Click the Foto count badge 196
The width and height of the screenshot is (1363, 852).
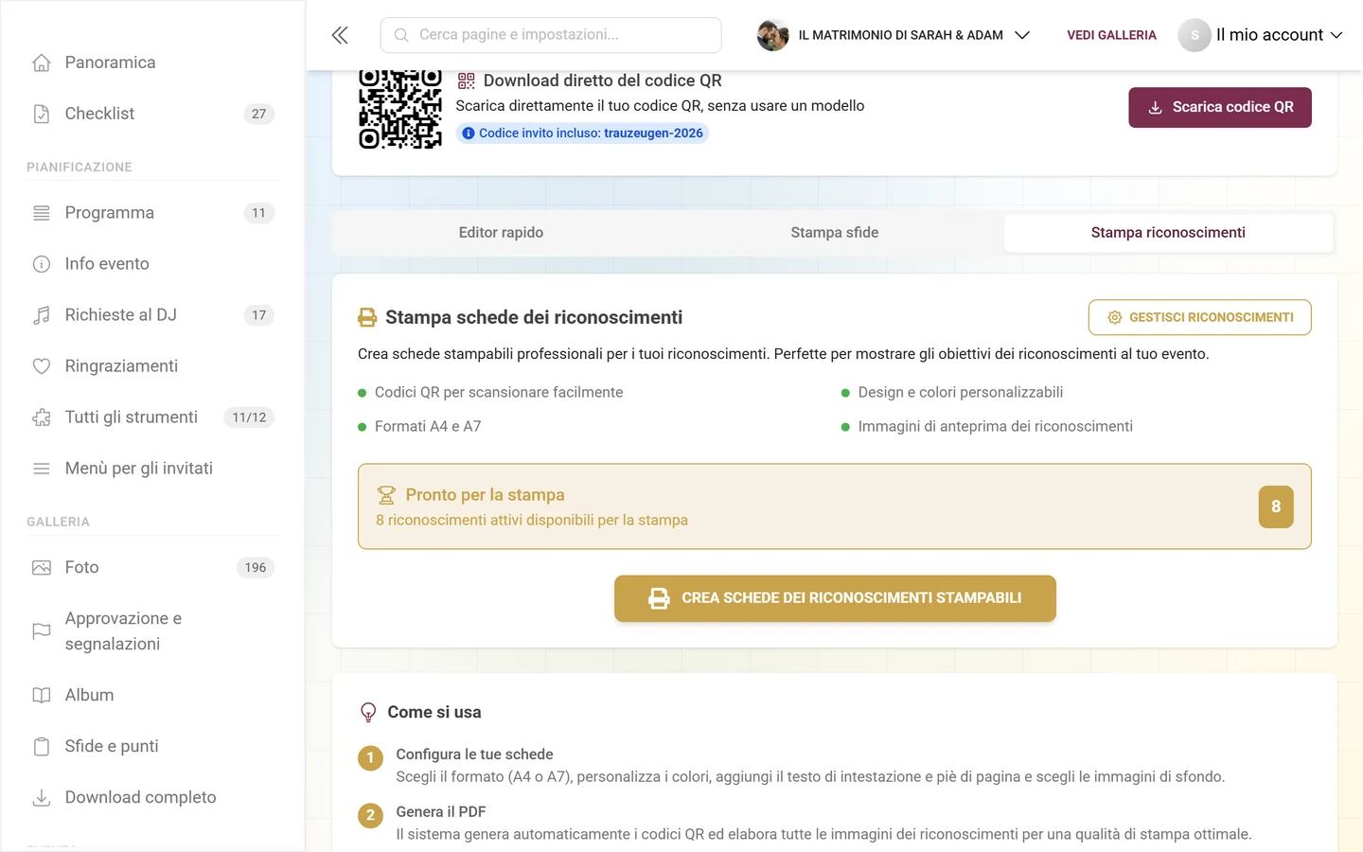[x=256, y=568]
